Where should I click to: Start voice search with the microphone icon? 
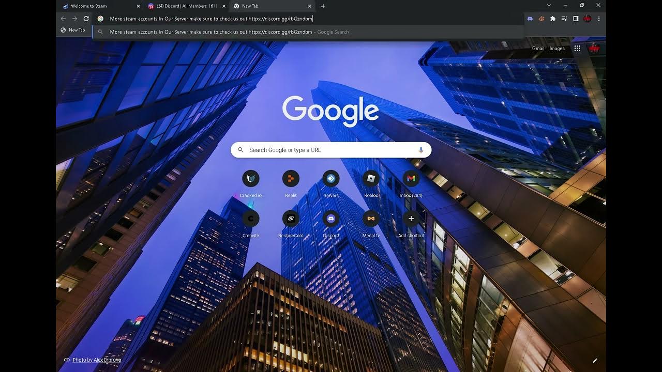click(x=421, y=150)
